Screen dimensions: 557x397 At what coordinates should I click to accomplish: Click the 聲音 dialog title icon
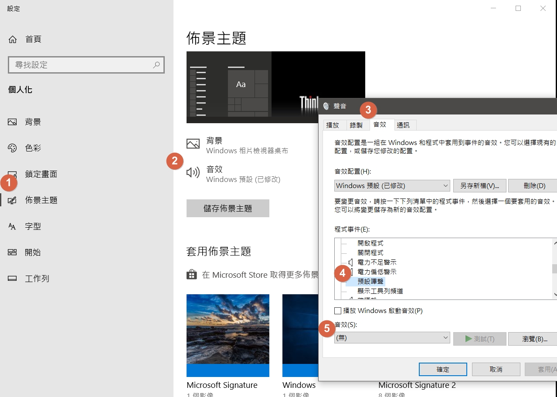tap(326, 106)
